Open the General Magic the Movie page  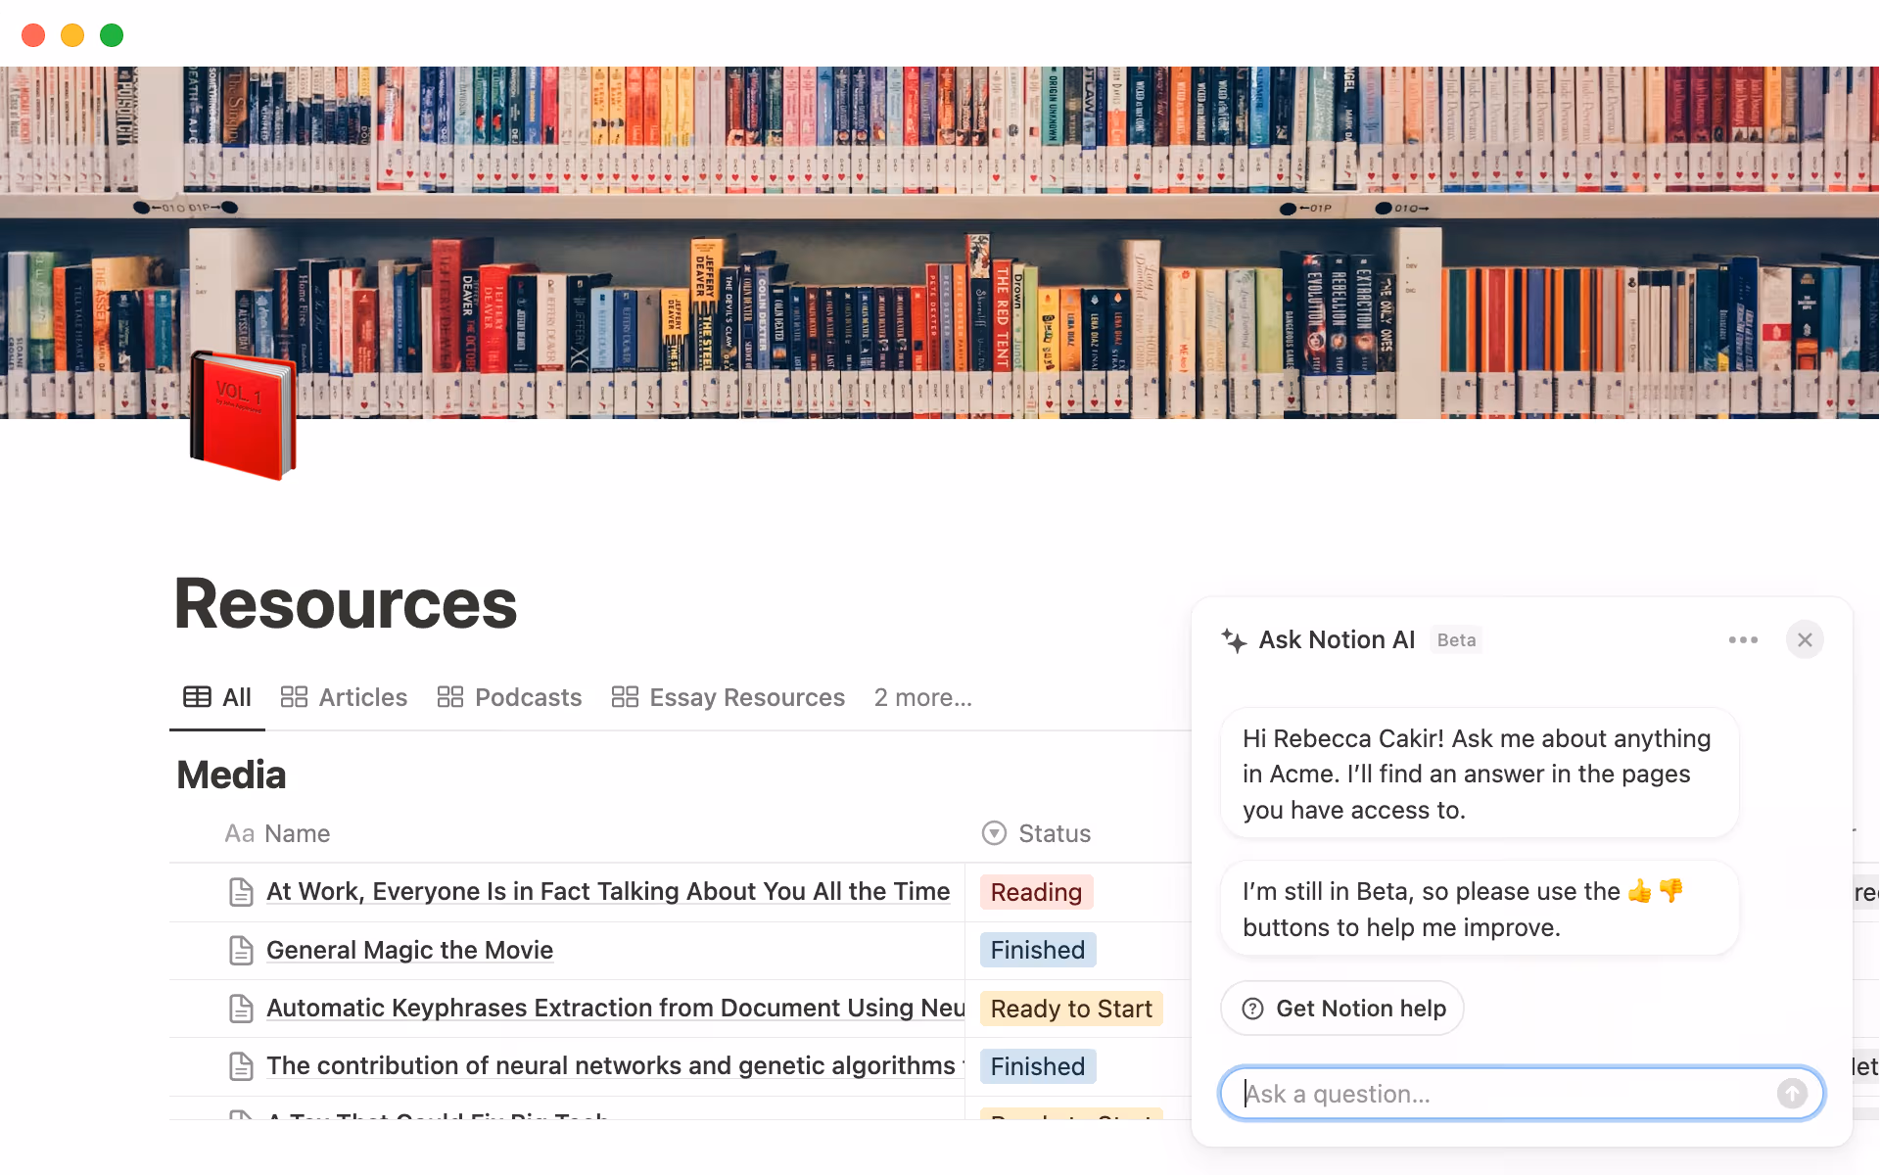(x=409, y=950)
